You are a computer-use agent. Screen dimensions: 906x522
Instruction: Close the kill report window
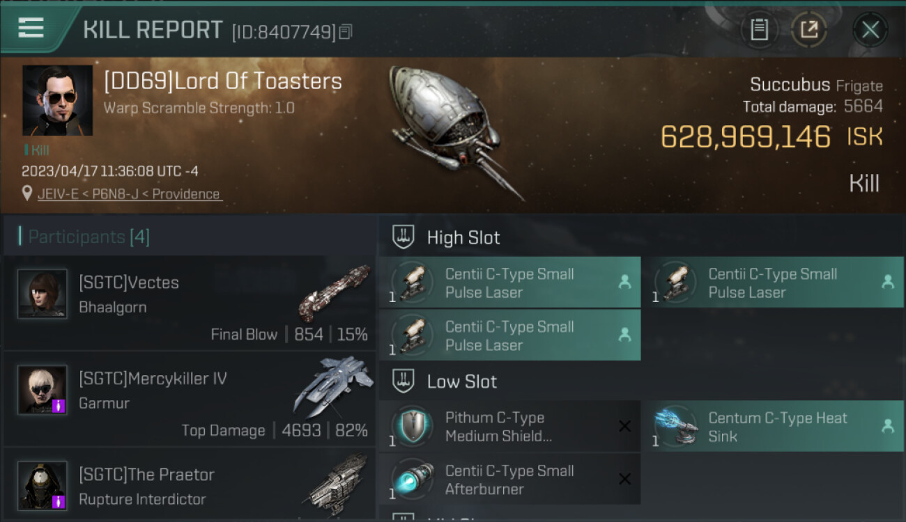tap(870, 29)
